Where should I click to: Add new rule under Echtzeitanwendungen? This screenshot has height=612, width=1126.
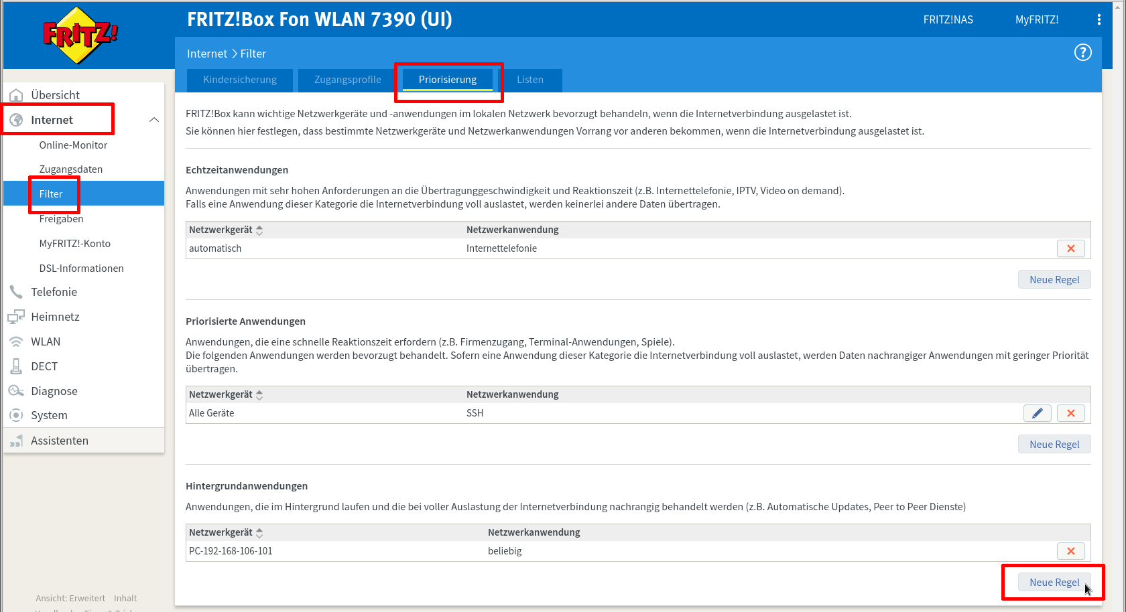coord(1054,280)
